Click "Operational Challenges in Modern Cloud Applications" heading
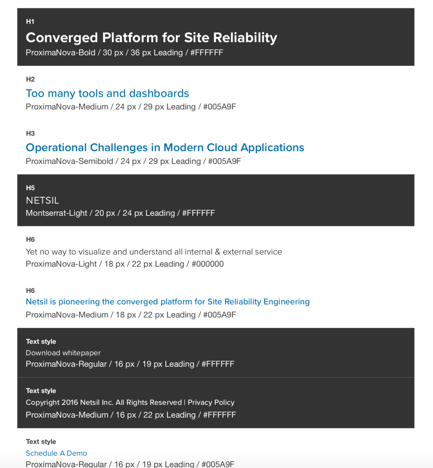The width and height of the screenshot is (433, 468). click(165, 148)
